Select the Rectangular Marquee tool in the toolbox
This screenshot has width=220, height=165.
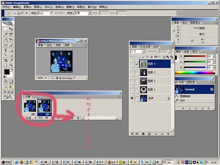point(6,29)
